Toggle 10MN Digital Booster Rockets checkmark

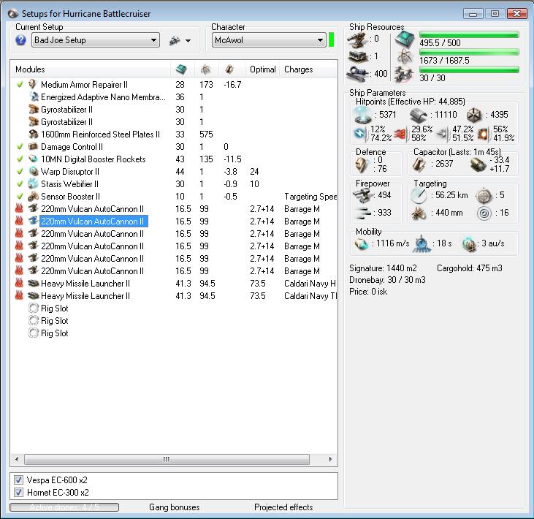20,159
